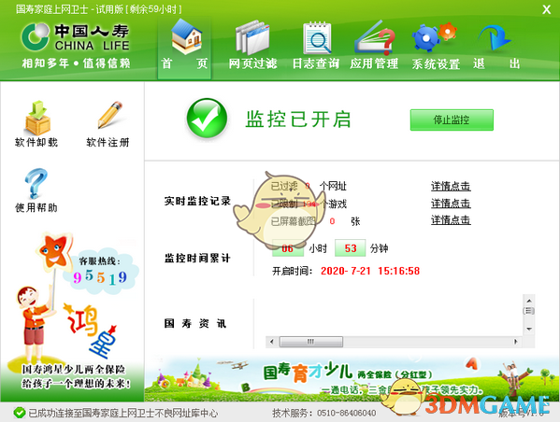
Task: Click the 使用帮助 label
Action: 36,207
